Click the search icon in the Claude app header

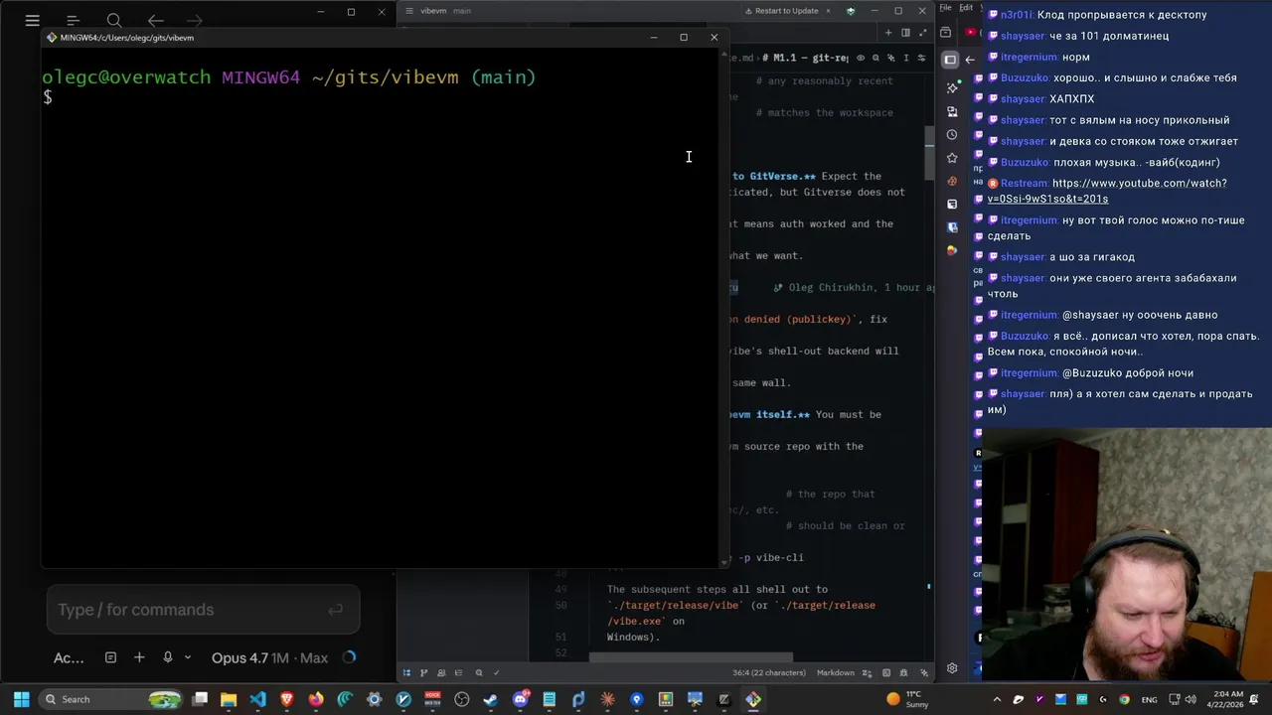[x=114, y=20]
